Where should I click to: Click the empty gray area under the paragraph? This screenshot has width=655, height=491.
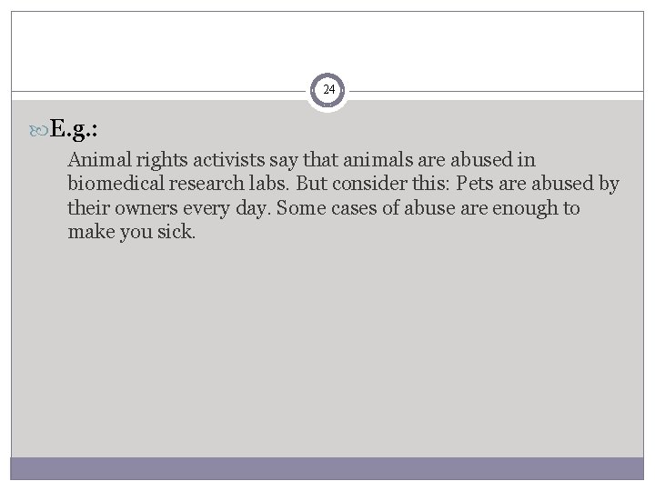327,348
